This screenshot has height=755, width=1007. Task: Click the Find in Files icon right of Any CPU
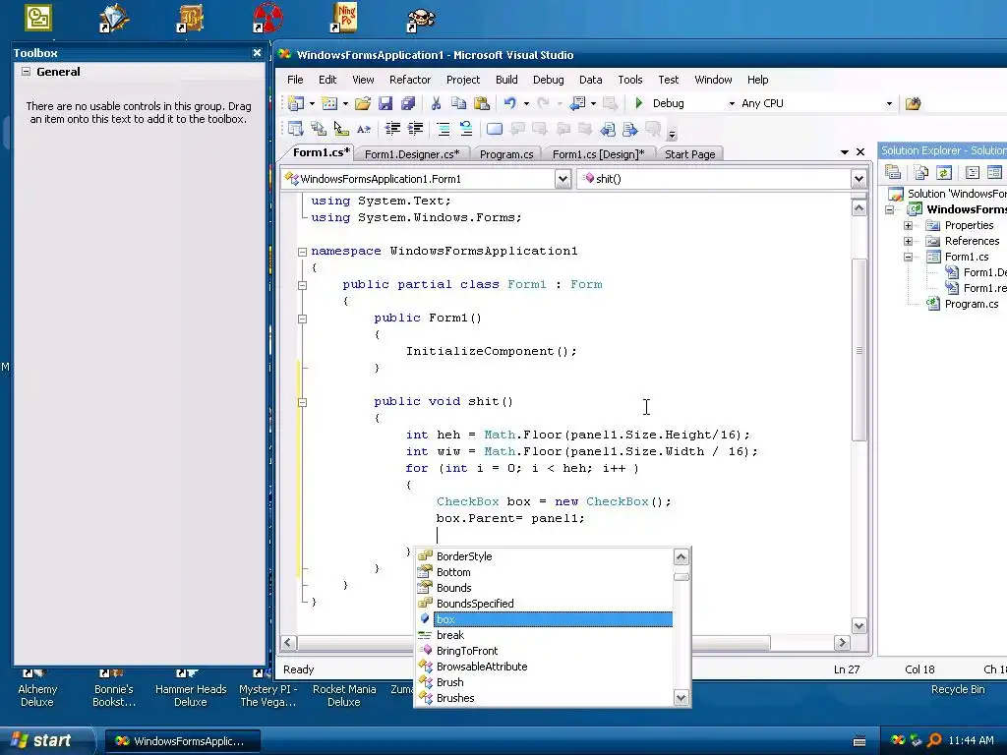coord(914,103)
